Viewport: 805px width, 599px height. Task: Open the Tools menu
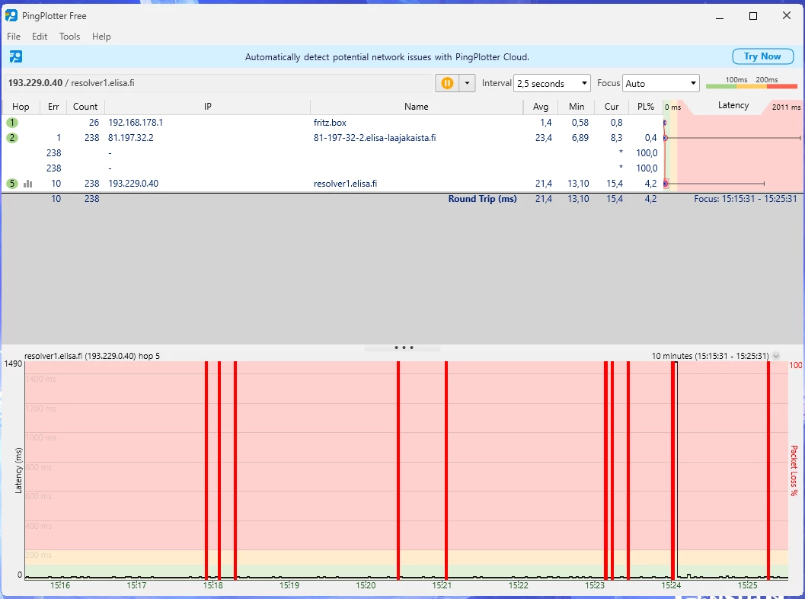click(x=69, y=37)
